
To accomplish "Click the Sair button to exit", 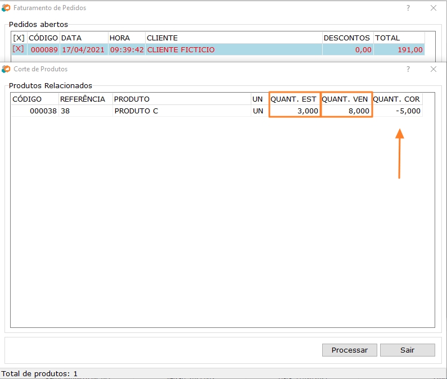I will (407, 350).
